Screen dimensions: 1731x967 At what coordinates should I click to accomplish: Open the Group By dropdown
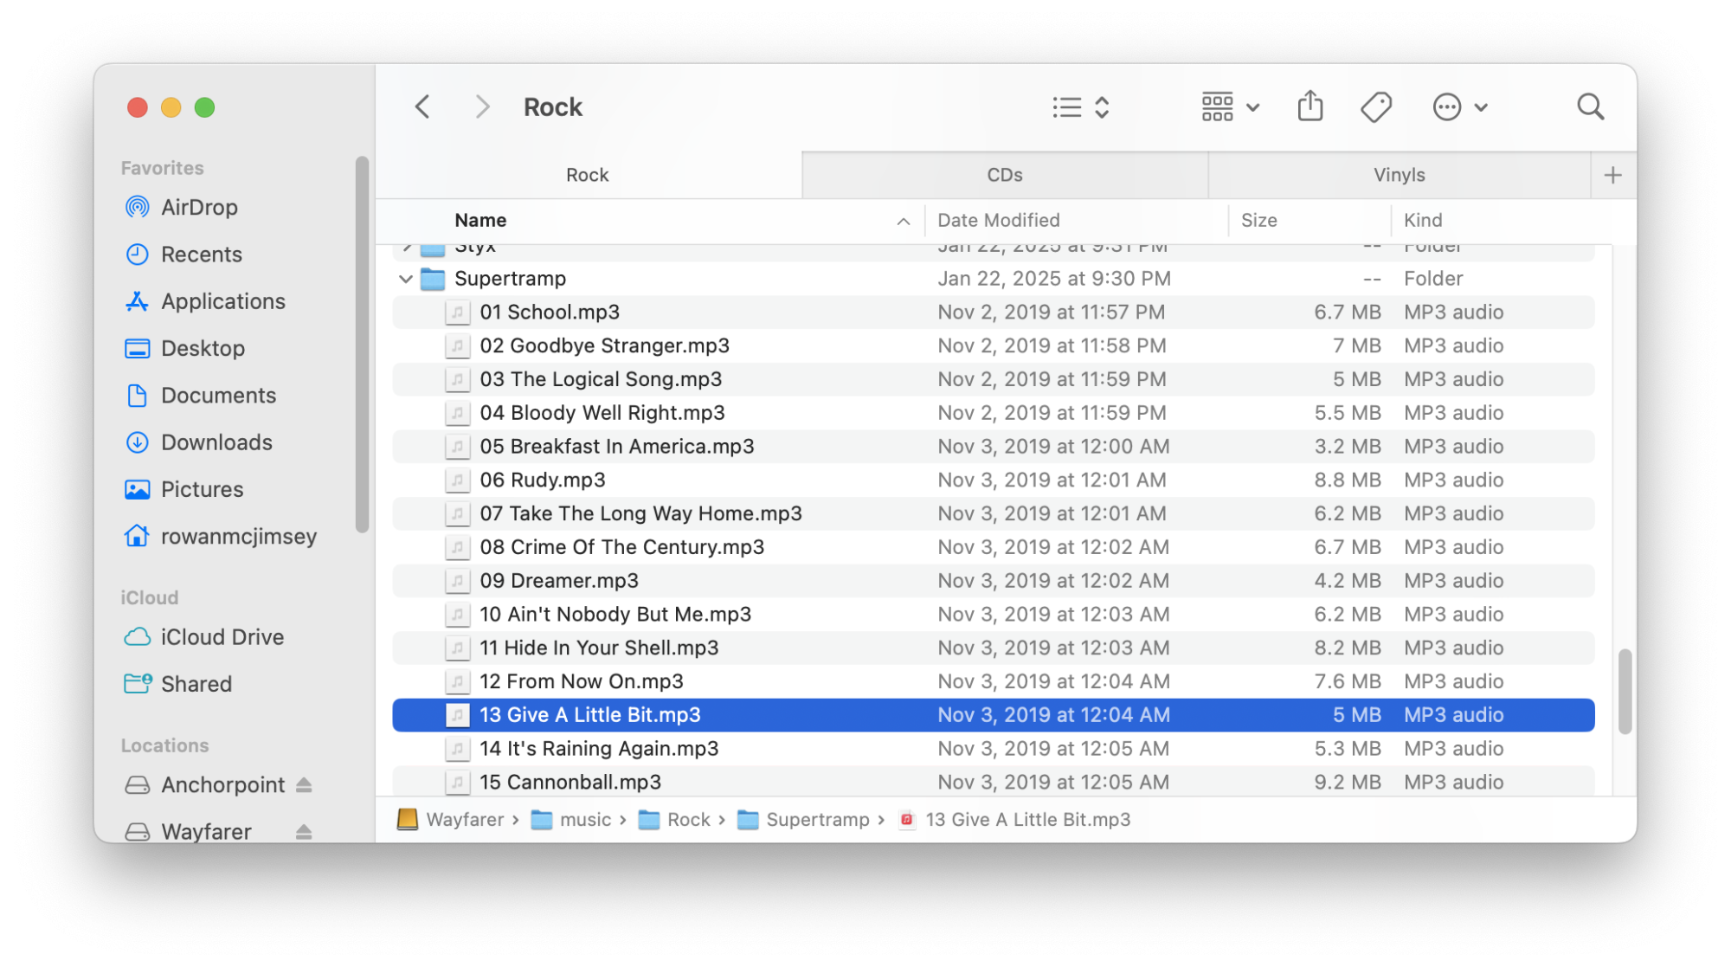point(1229,107)
